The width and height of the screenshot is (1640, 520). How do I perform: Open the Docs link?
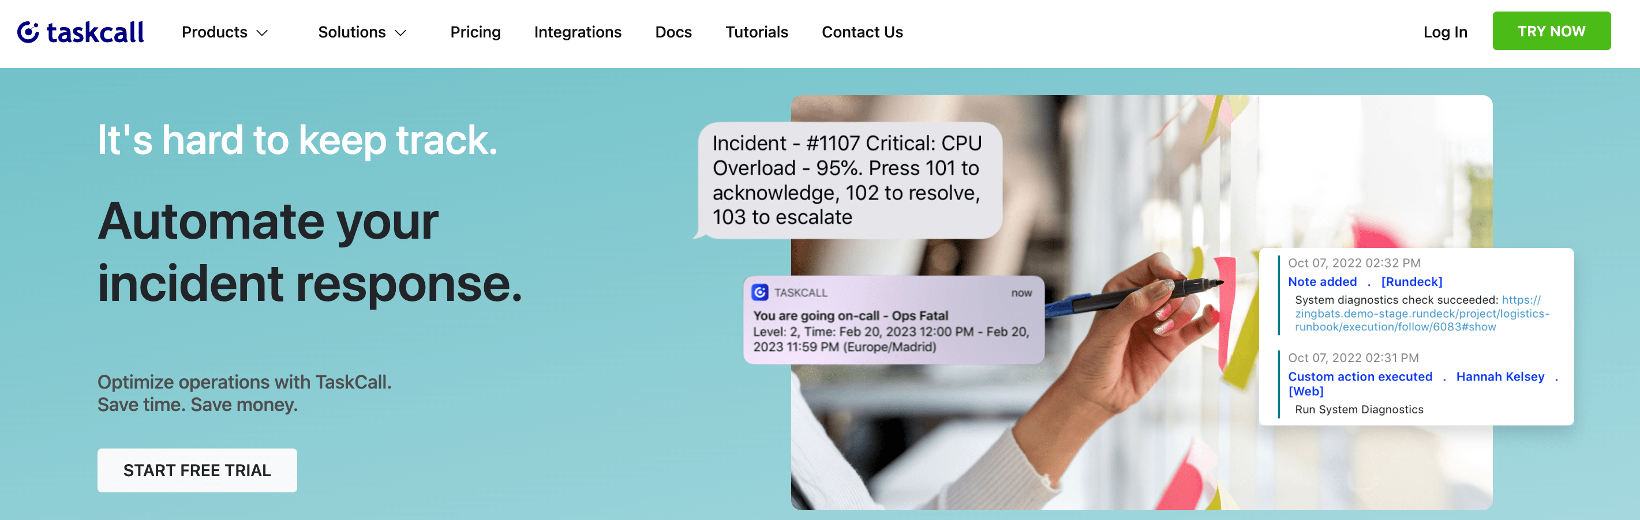click(x=673, y=32)
